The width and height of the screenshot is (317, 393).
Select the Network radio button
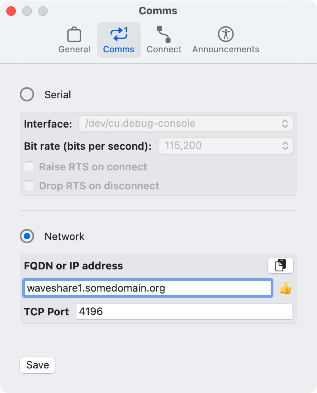click(27, 236)
